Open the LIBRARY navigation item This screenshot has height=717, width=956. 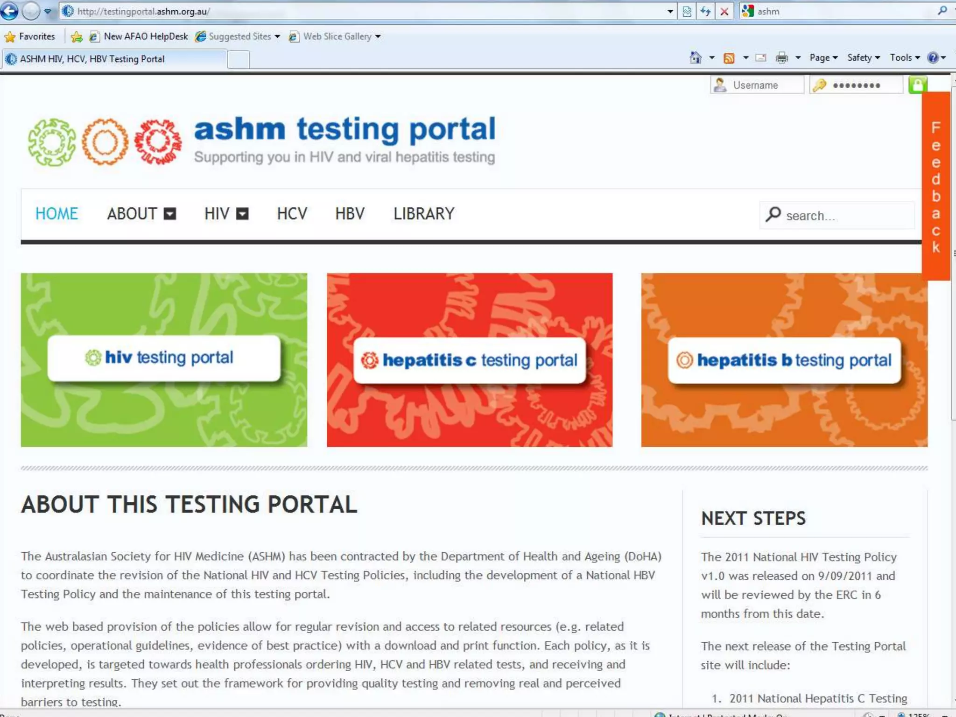pos(423,214)
